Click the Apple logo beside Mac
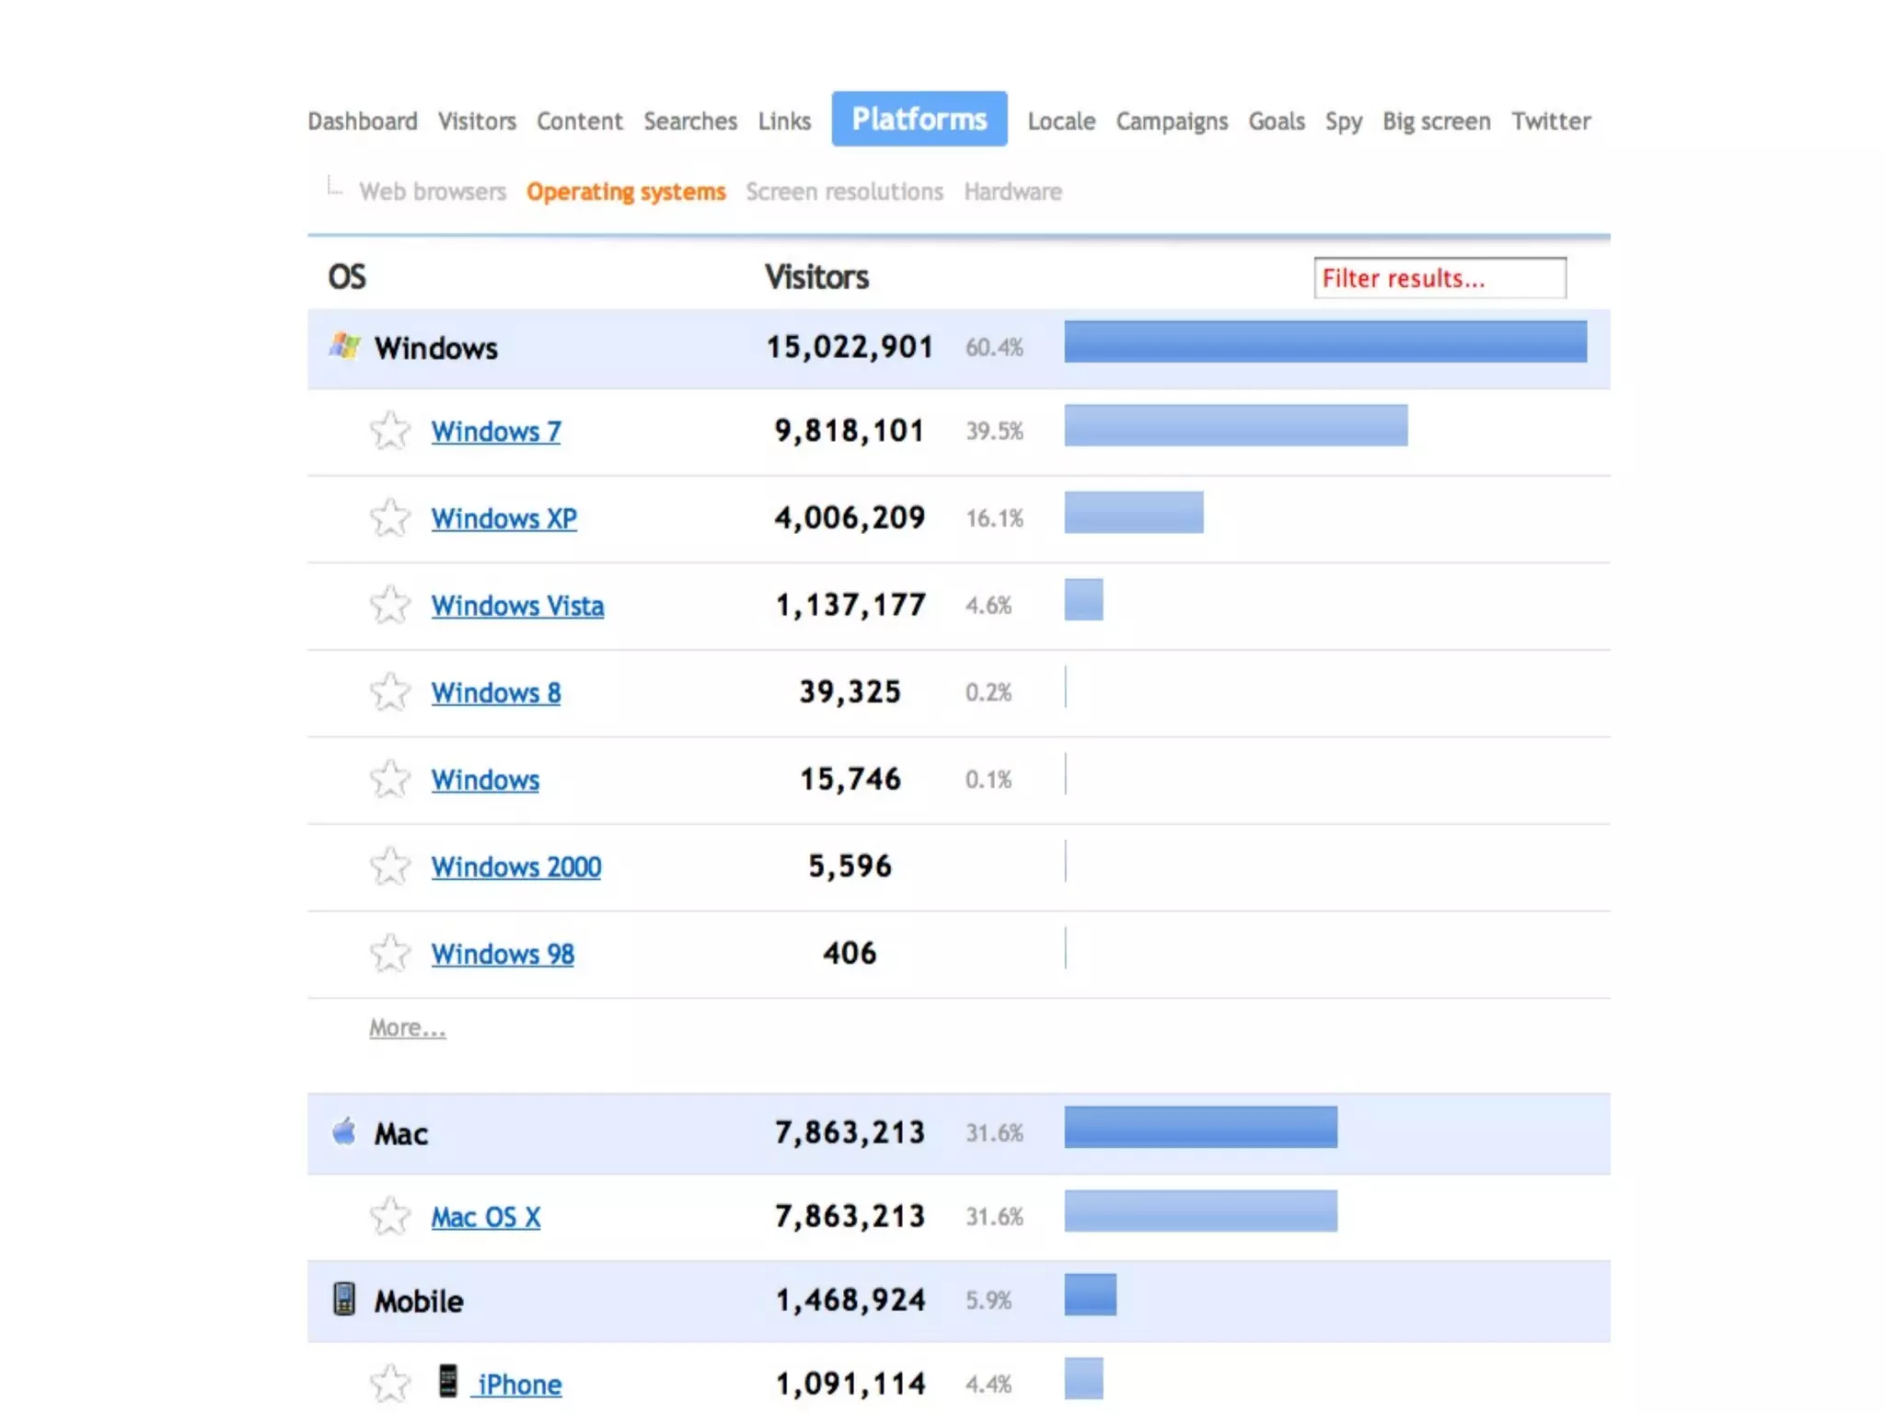This screenshot has width=1885, height=1414. pos(344,1131)
